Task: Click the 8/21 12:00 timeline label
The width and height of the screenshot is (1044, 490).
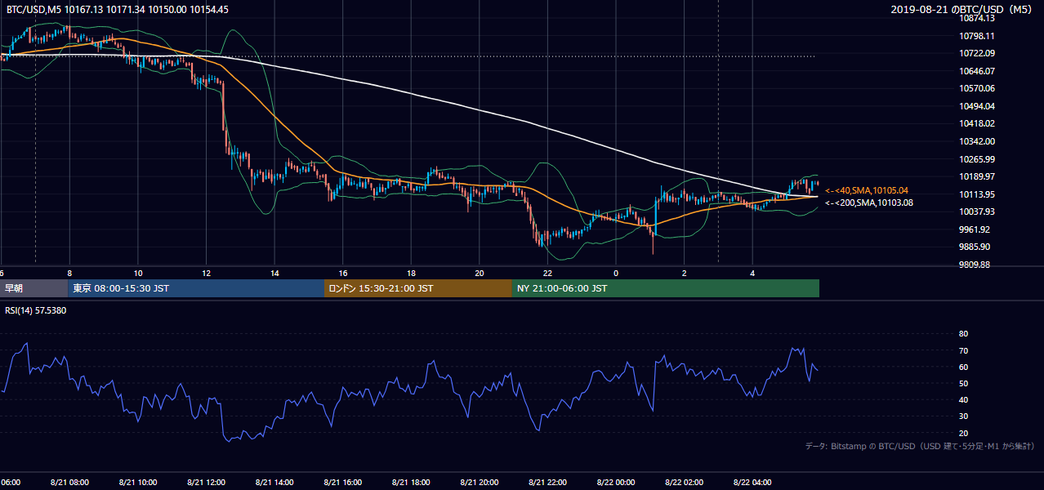Action: 207,483
